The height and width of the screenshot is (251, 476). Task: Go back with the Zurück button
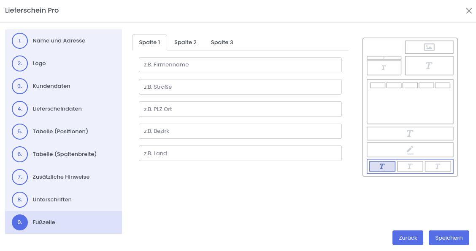click(x=407, y=238)
